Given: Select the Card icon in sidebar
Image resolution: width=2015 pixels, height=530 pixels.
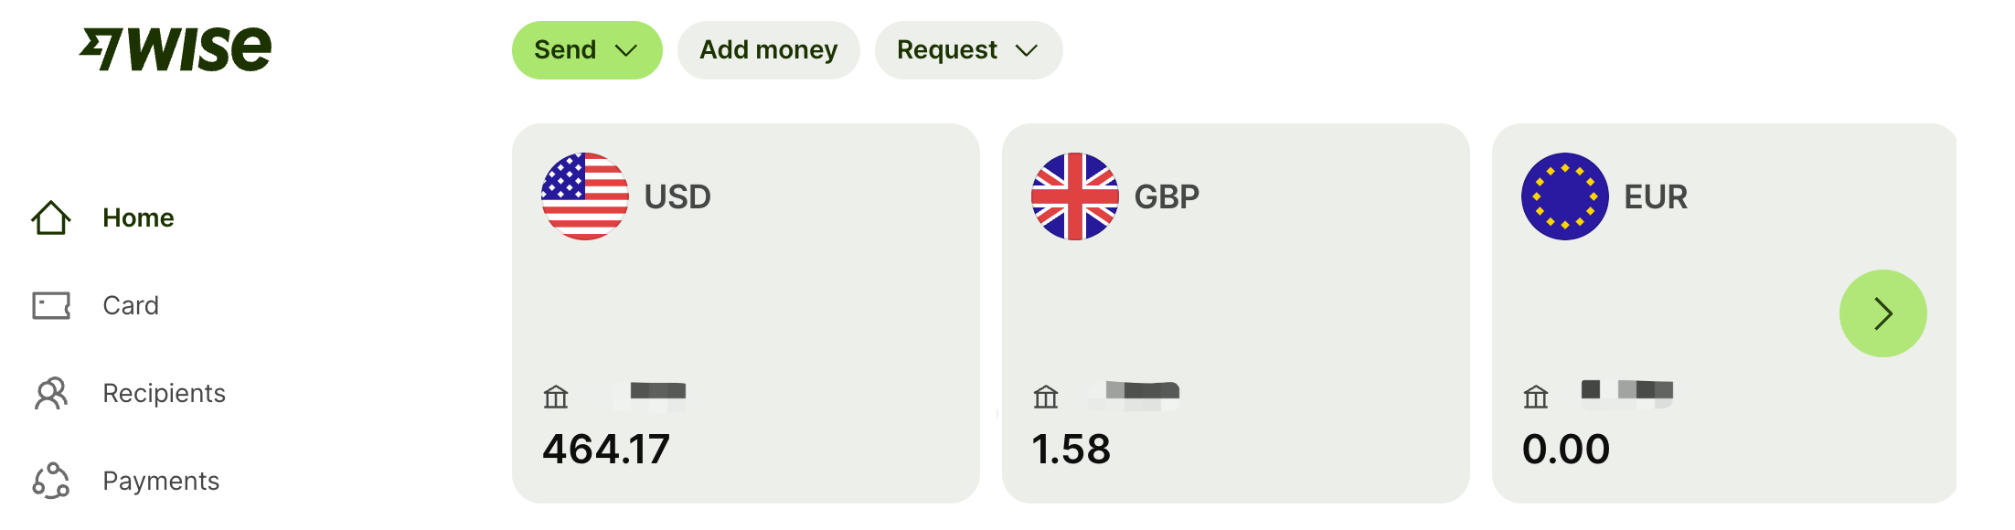Looking at the screenshot, I should (51, 305).
